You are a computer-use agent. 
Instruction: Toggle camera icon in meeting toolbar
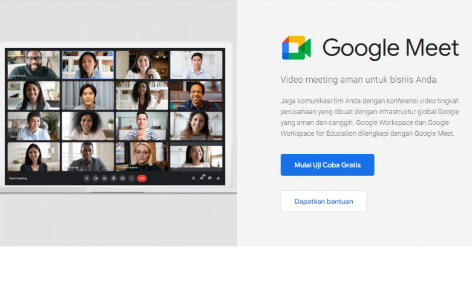96,178
